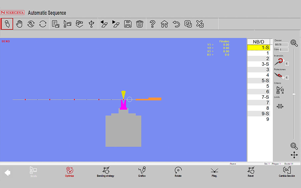Go to home screen icon
The image size is (301, 188).
click(x=164, y=24)
